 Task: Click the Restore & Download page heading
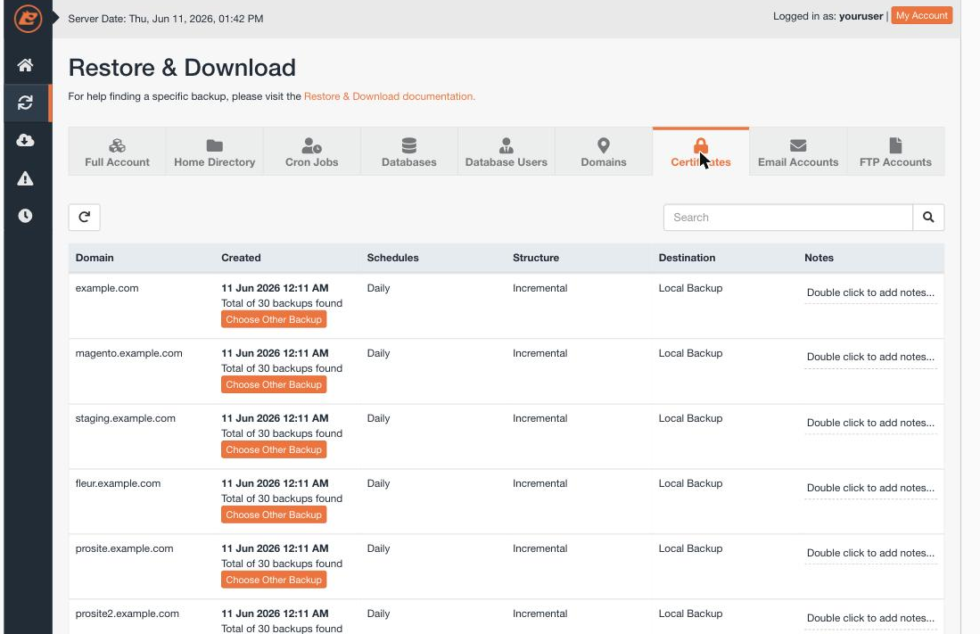(x=182, y=68)
